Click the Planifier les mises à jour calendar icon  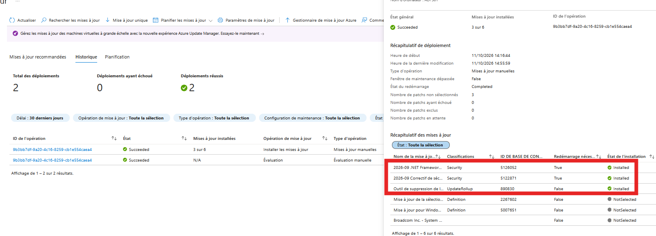click(x=155, y=20)
